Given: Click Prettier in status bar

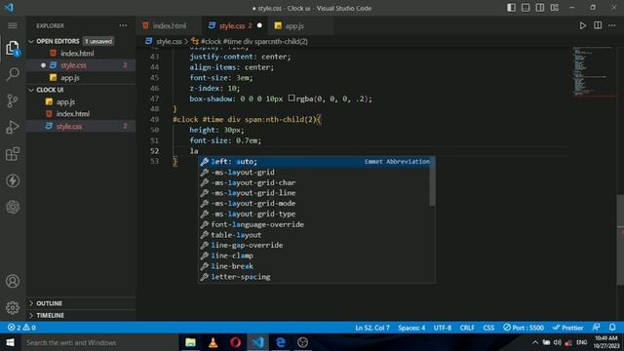Looking at the screenshot, I should coord(567,328).
